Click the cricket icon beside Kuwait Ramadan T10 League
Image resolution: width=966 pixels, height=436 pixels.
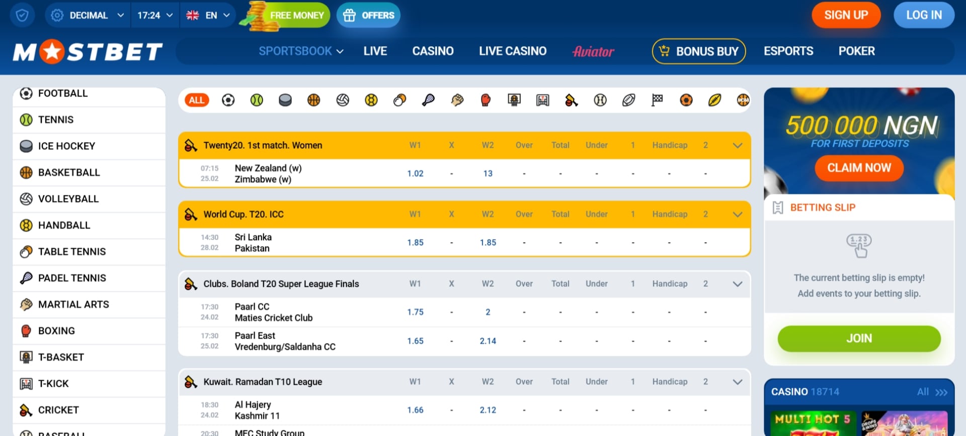(191, 382)
